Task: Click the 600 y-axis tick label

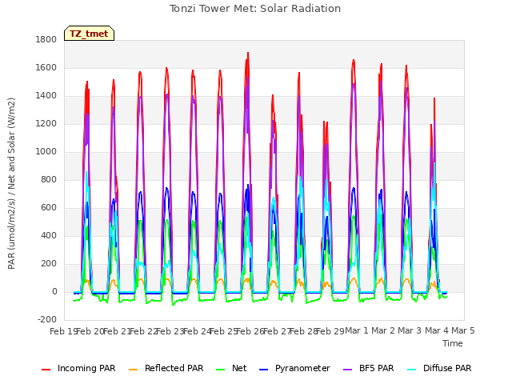Action: (49, 208)
